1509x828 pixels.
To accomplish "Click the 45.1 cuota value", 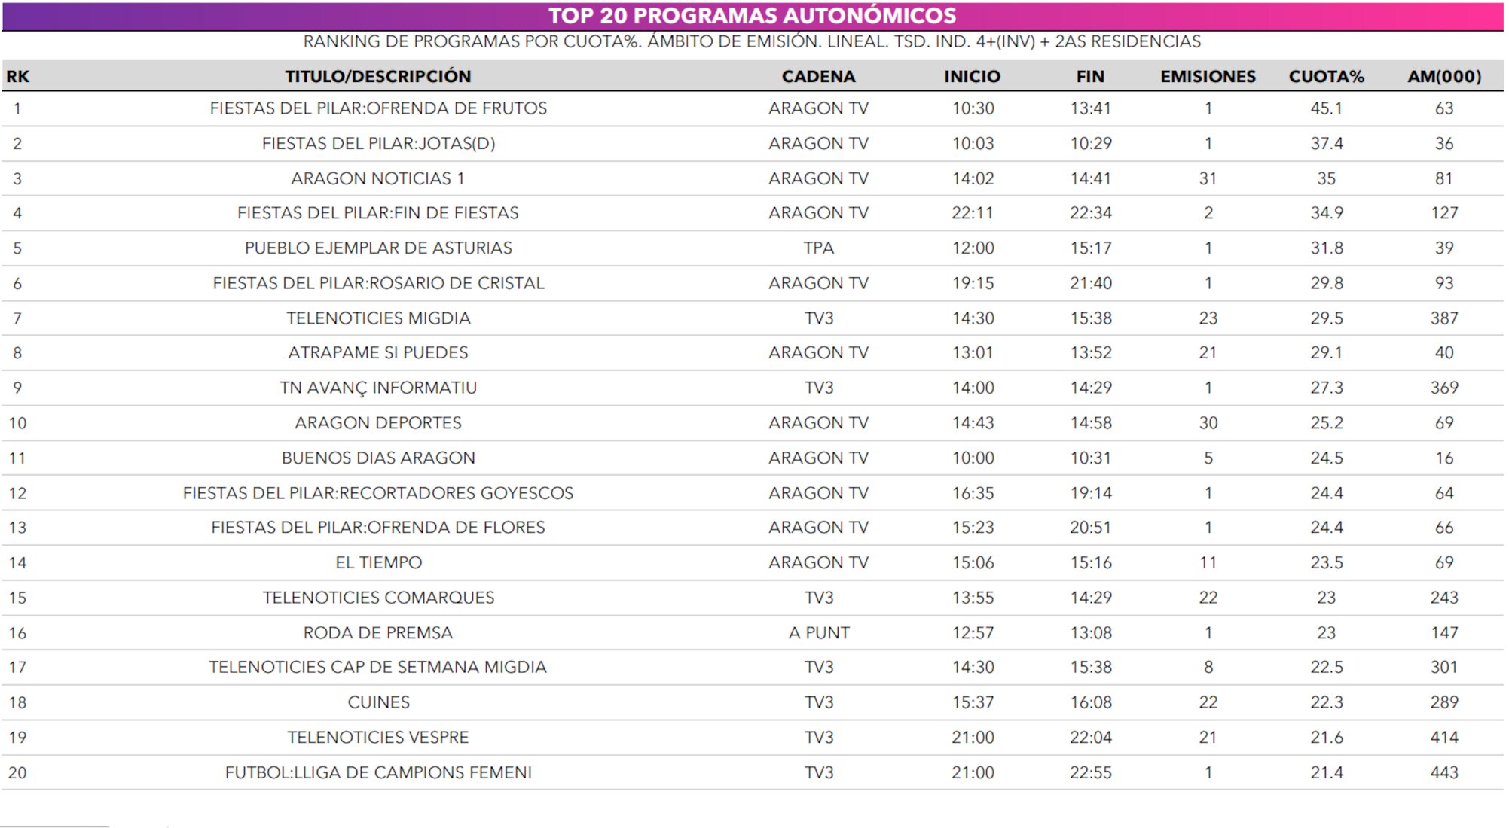I will (1326, 108).
